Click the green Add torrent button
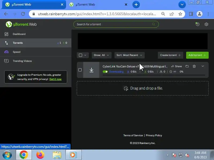 pos(197,55)
